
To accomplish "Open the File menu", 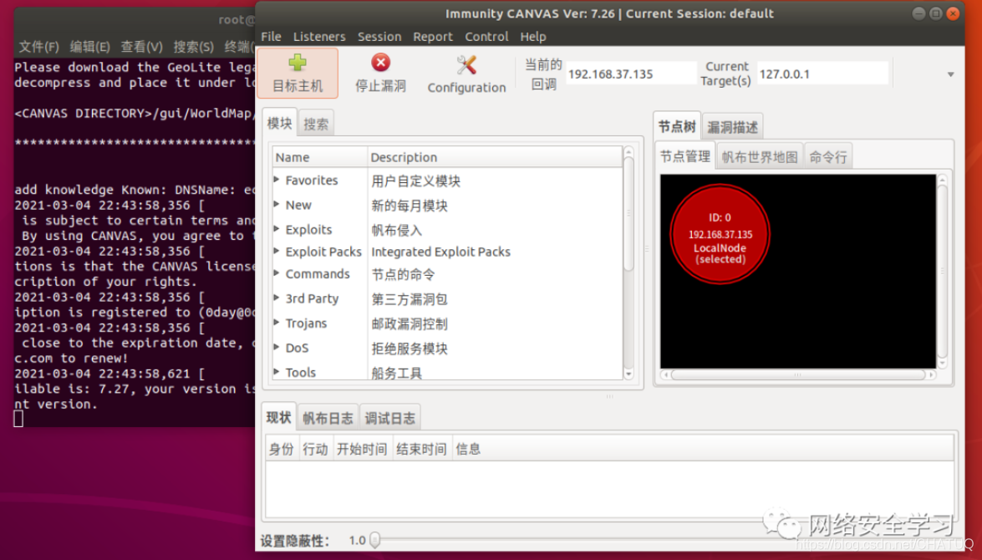I will tap(271, 36).
